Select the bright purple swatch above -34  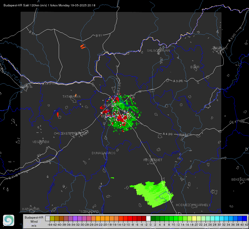75,219
